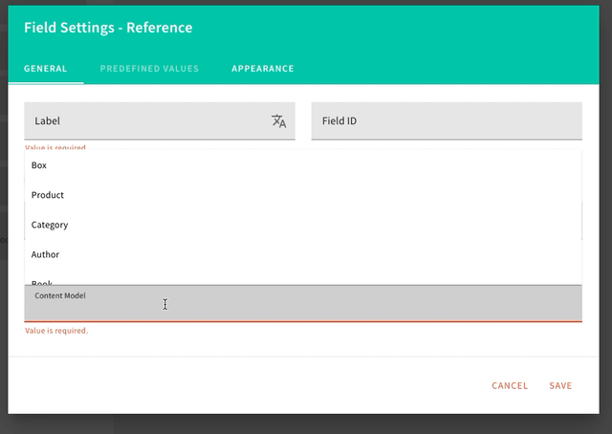Focus the Label input field
Screen dimensions: 612x434
[160, 121]
